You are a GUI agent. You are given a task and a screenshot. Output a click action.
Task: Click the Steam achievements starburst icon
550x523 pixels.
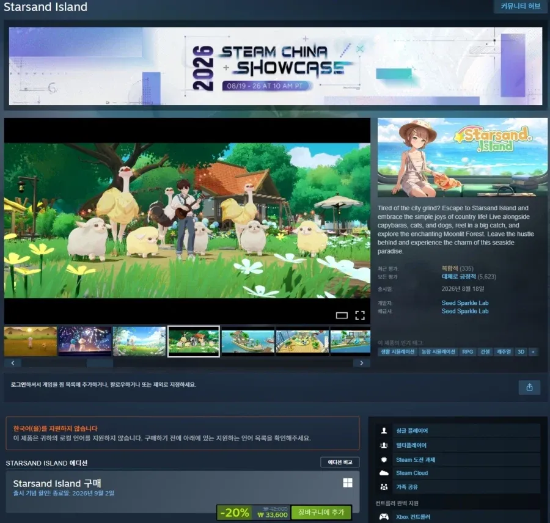coord(384,460)
